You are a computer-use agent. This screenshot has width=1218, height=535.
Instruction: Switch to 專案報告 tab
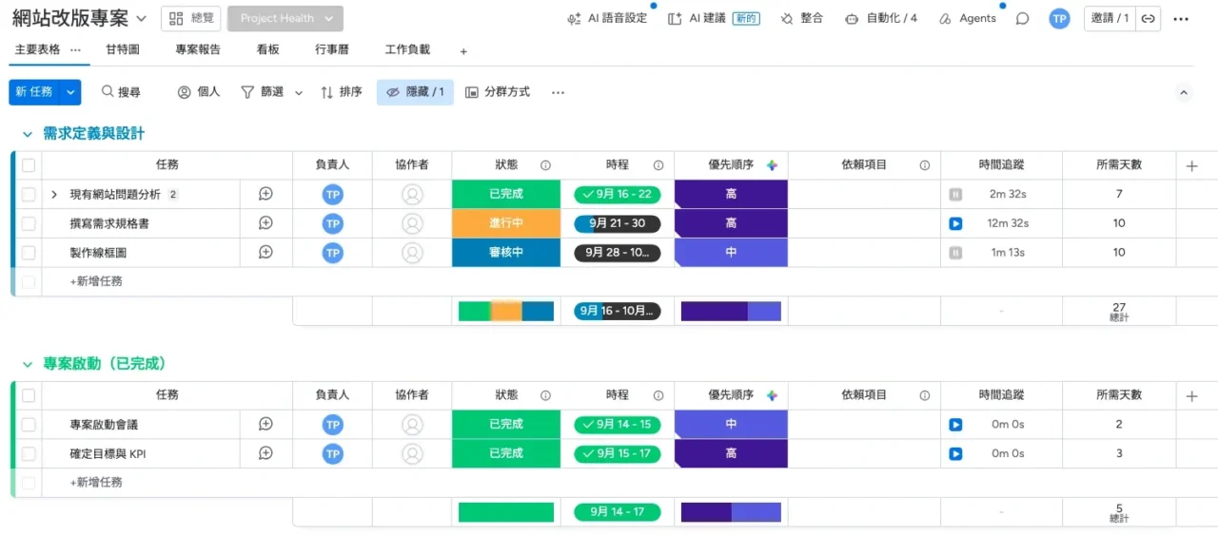[198, 49]
